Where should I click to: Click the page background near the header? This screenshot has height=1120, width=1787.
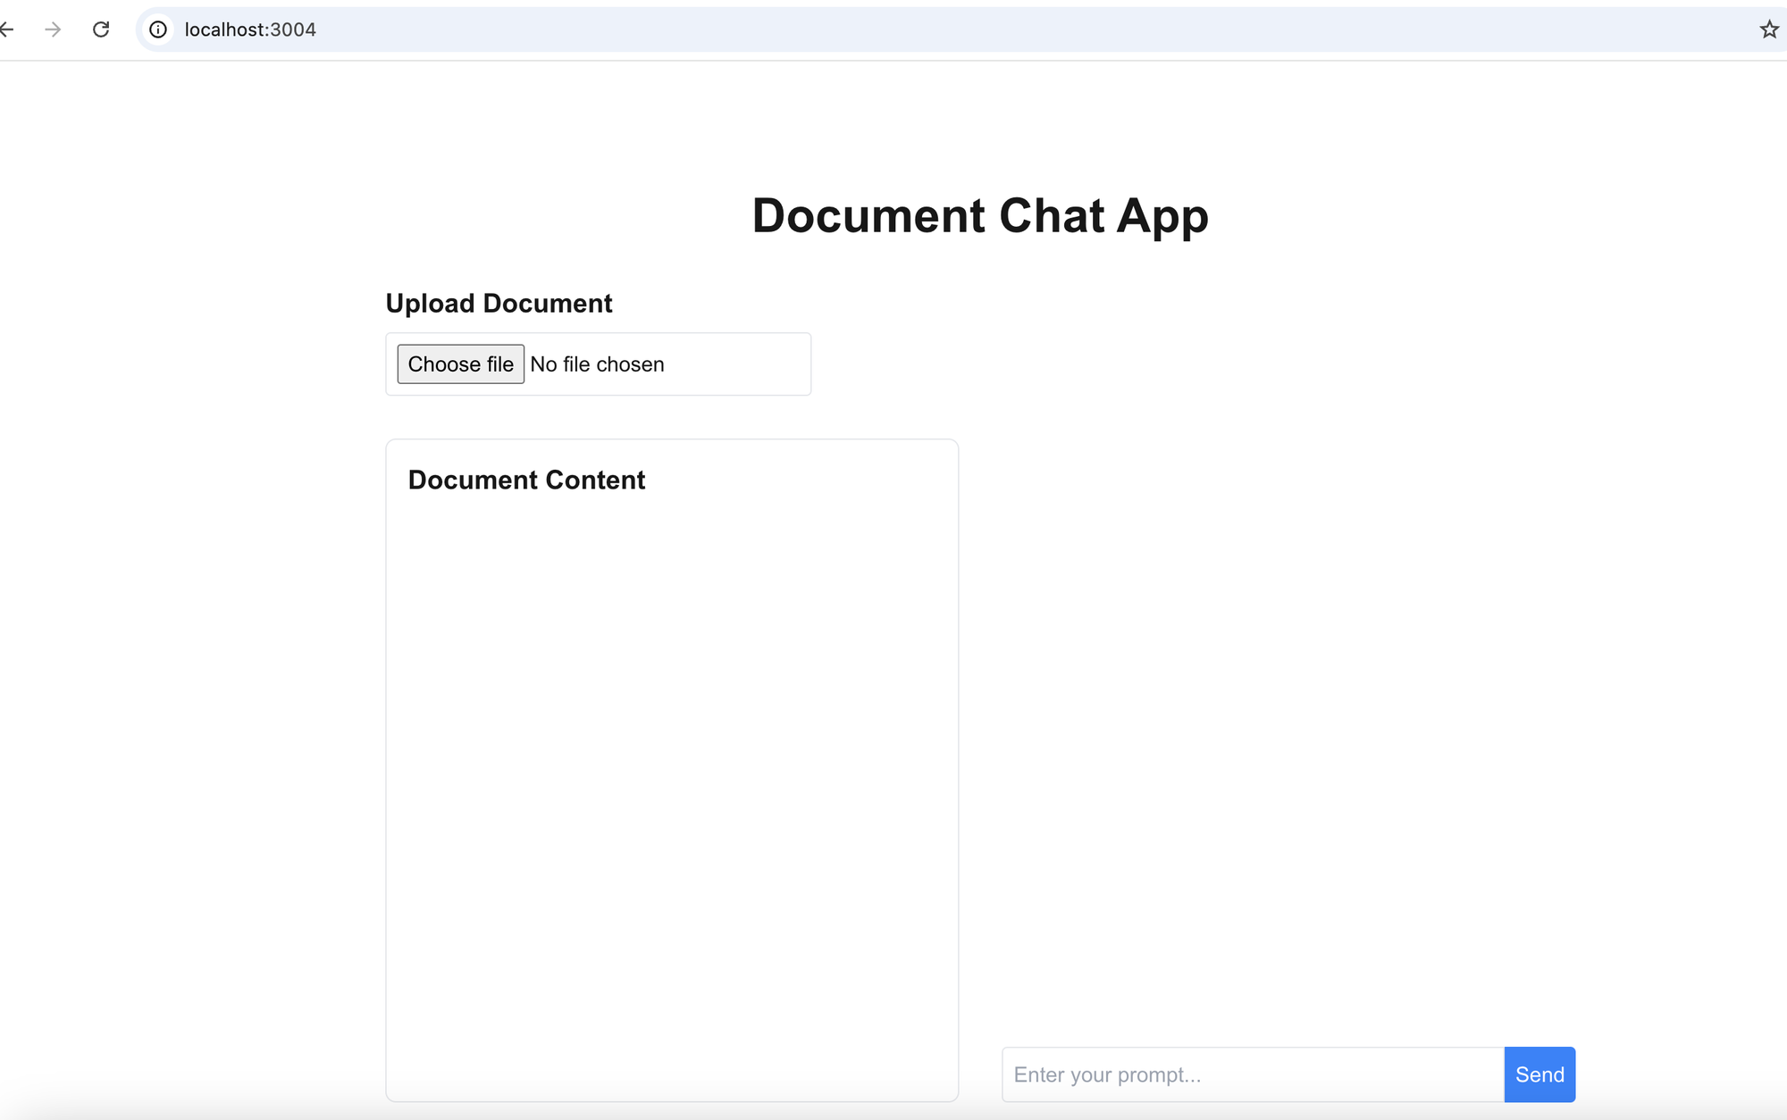(x=1430, y=214)
